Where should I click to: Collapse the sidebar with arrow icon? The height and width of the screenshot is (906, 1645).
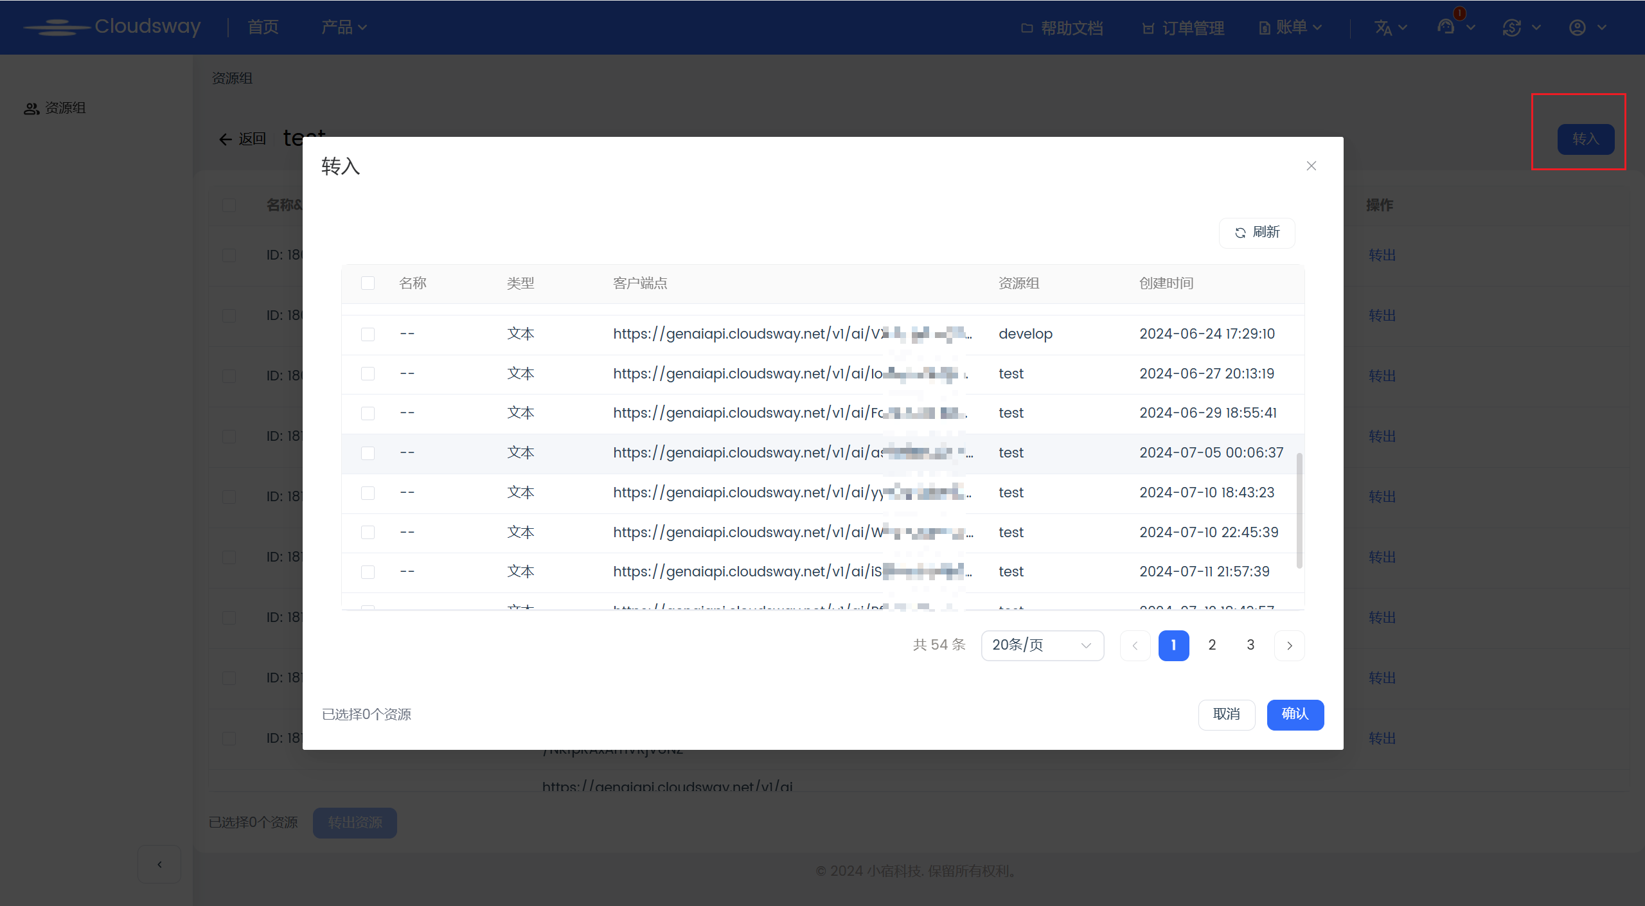(159, 864)
